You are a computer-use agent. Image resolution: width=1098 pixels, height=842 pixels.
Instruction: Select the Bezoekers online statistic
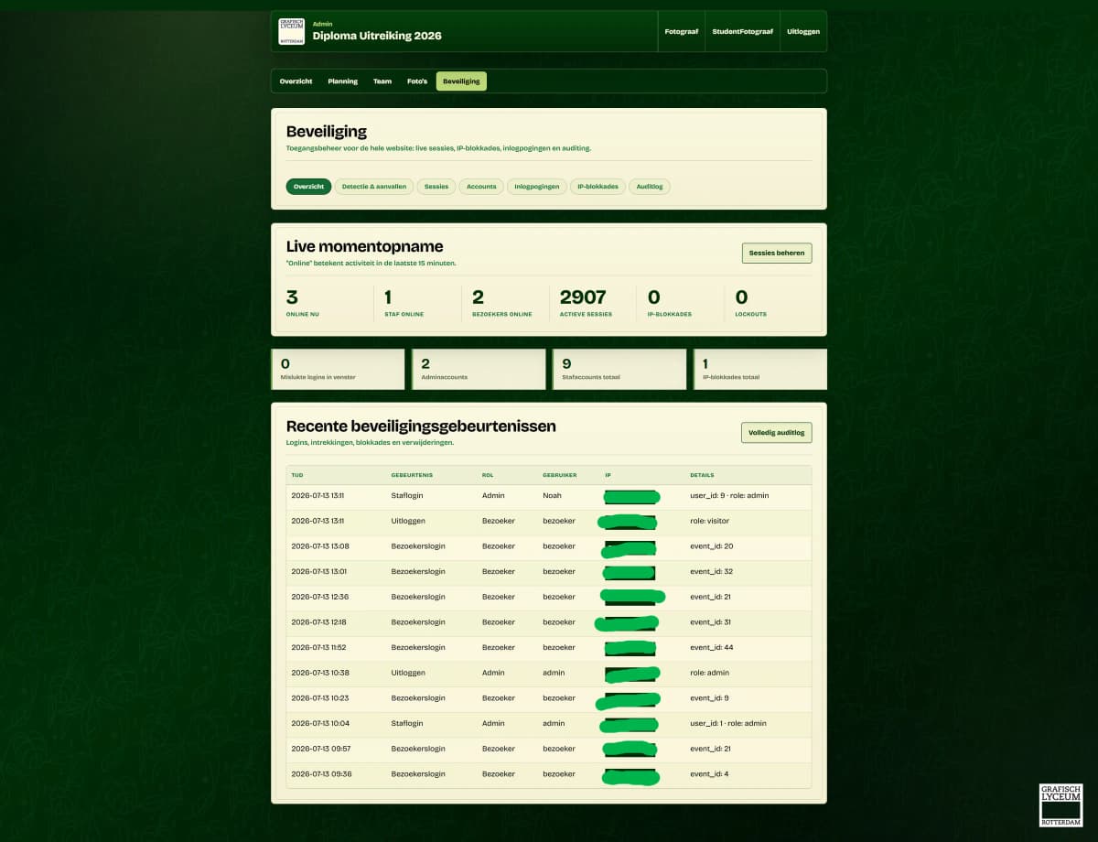tap(501, 303)
